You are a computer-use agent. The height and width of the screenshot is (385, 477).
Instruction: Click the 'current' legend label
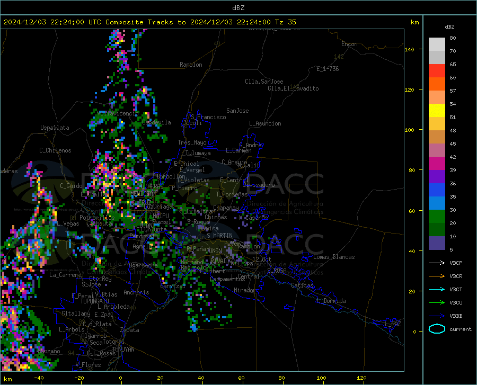coord(460,329)
